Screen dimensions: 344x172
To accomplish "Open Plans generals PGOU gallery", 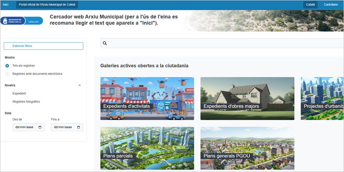I will pos(247,148).
